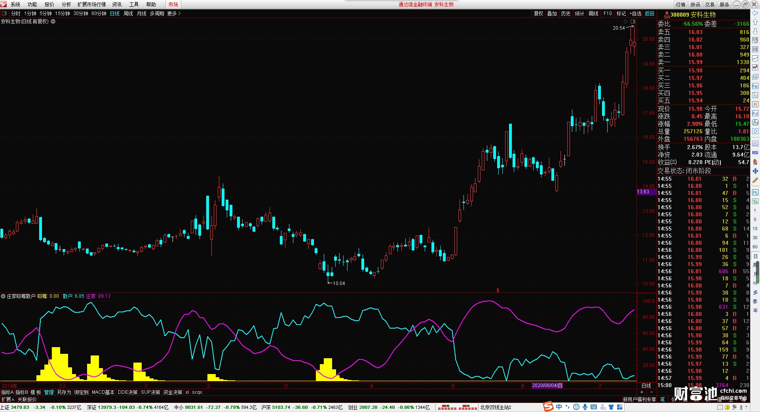Open the 复权 adjustment dropdown
760x412 pixels.
click(539, 13)
